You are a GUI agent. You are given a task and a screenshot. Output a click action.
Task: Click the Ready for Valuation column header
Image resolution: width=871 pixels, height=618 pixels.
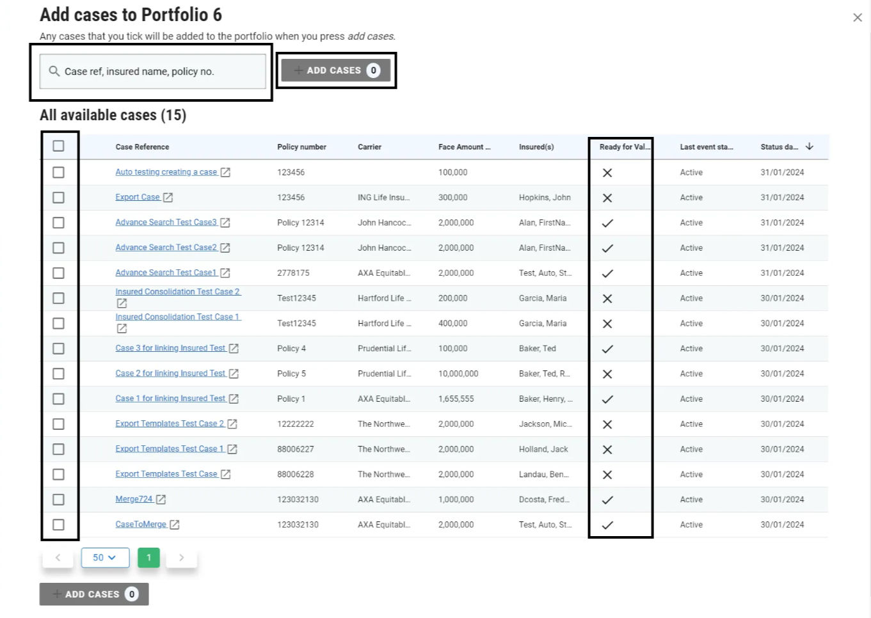click(x=624, y=147)
